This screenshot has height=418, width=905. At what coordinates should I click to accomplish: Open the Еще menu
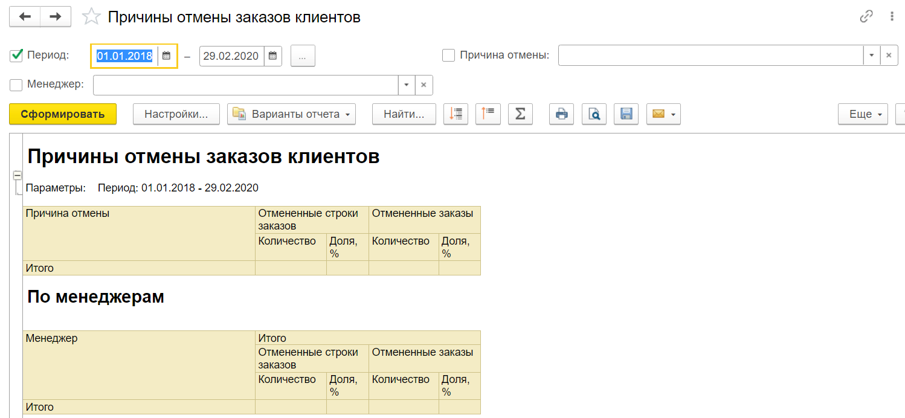862,114
